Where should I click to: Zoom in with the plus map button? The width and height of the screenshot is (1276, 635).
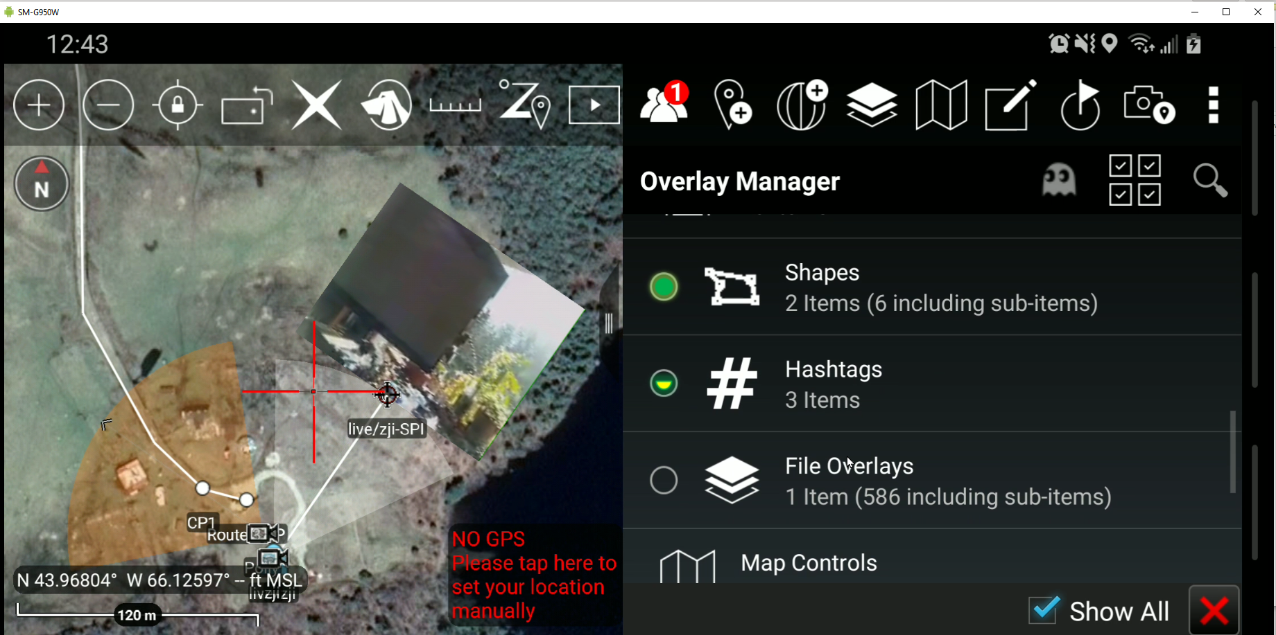[x=39, y=105]
